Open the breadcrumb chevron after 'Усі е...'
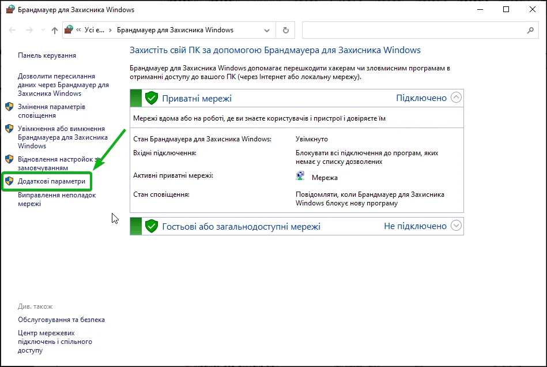 110,31
